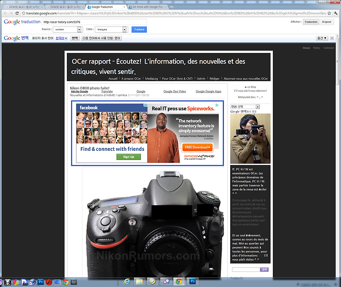
Task: Click the Google Google Apps ad link
Action: pos(208,91)
